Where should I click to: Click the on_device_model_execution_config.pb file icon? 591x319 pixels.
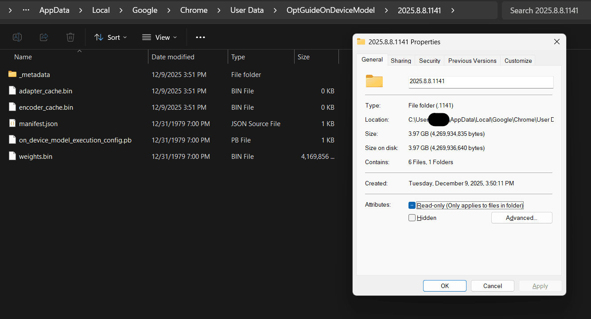point(12,140)
